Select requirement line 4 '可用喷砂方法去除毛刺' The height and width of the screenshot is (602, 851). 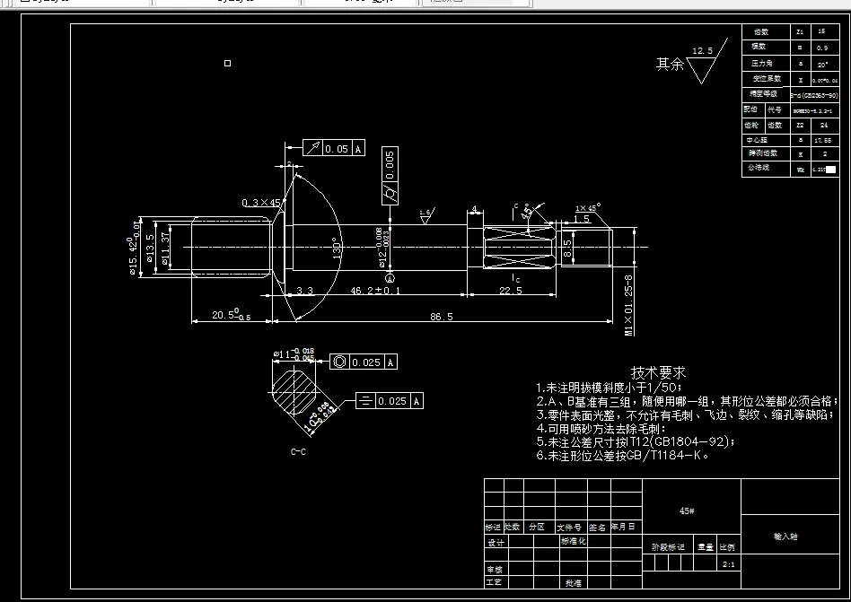click(x=601, y=429)
